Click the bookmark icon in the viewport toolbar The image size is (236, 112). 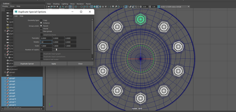(57, 7)
